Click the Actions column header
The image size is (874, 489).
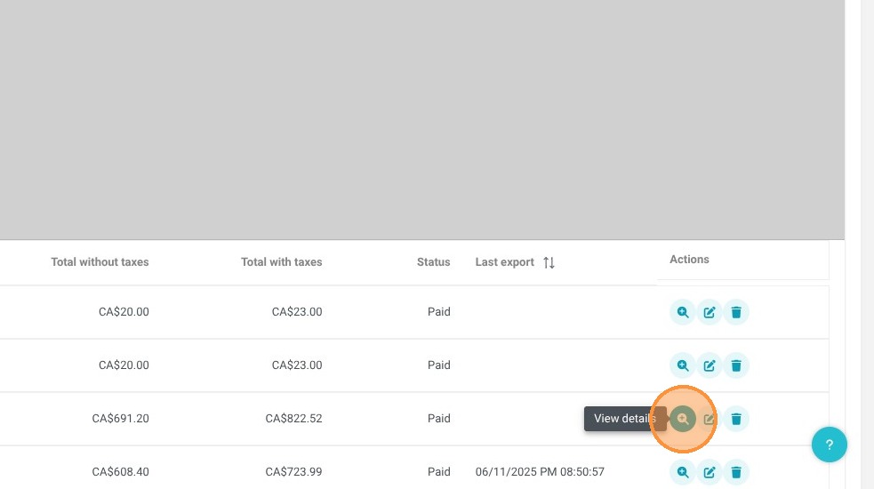coord(689,260)
